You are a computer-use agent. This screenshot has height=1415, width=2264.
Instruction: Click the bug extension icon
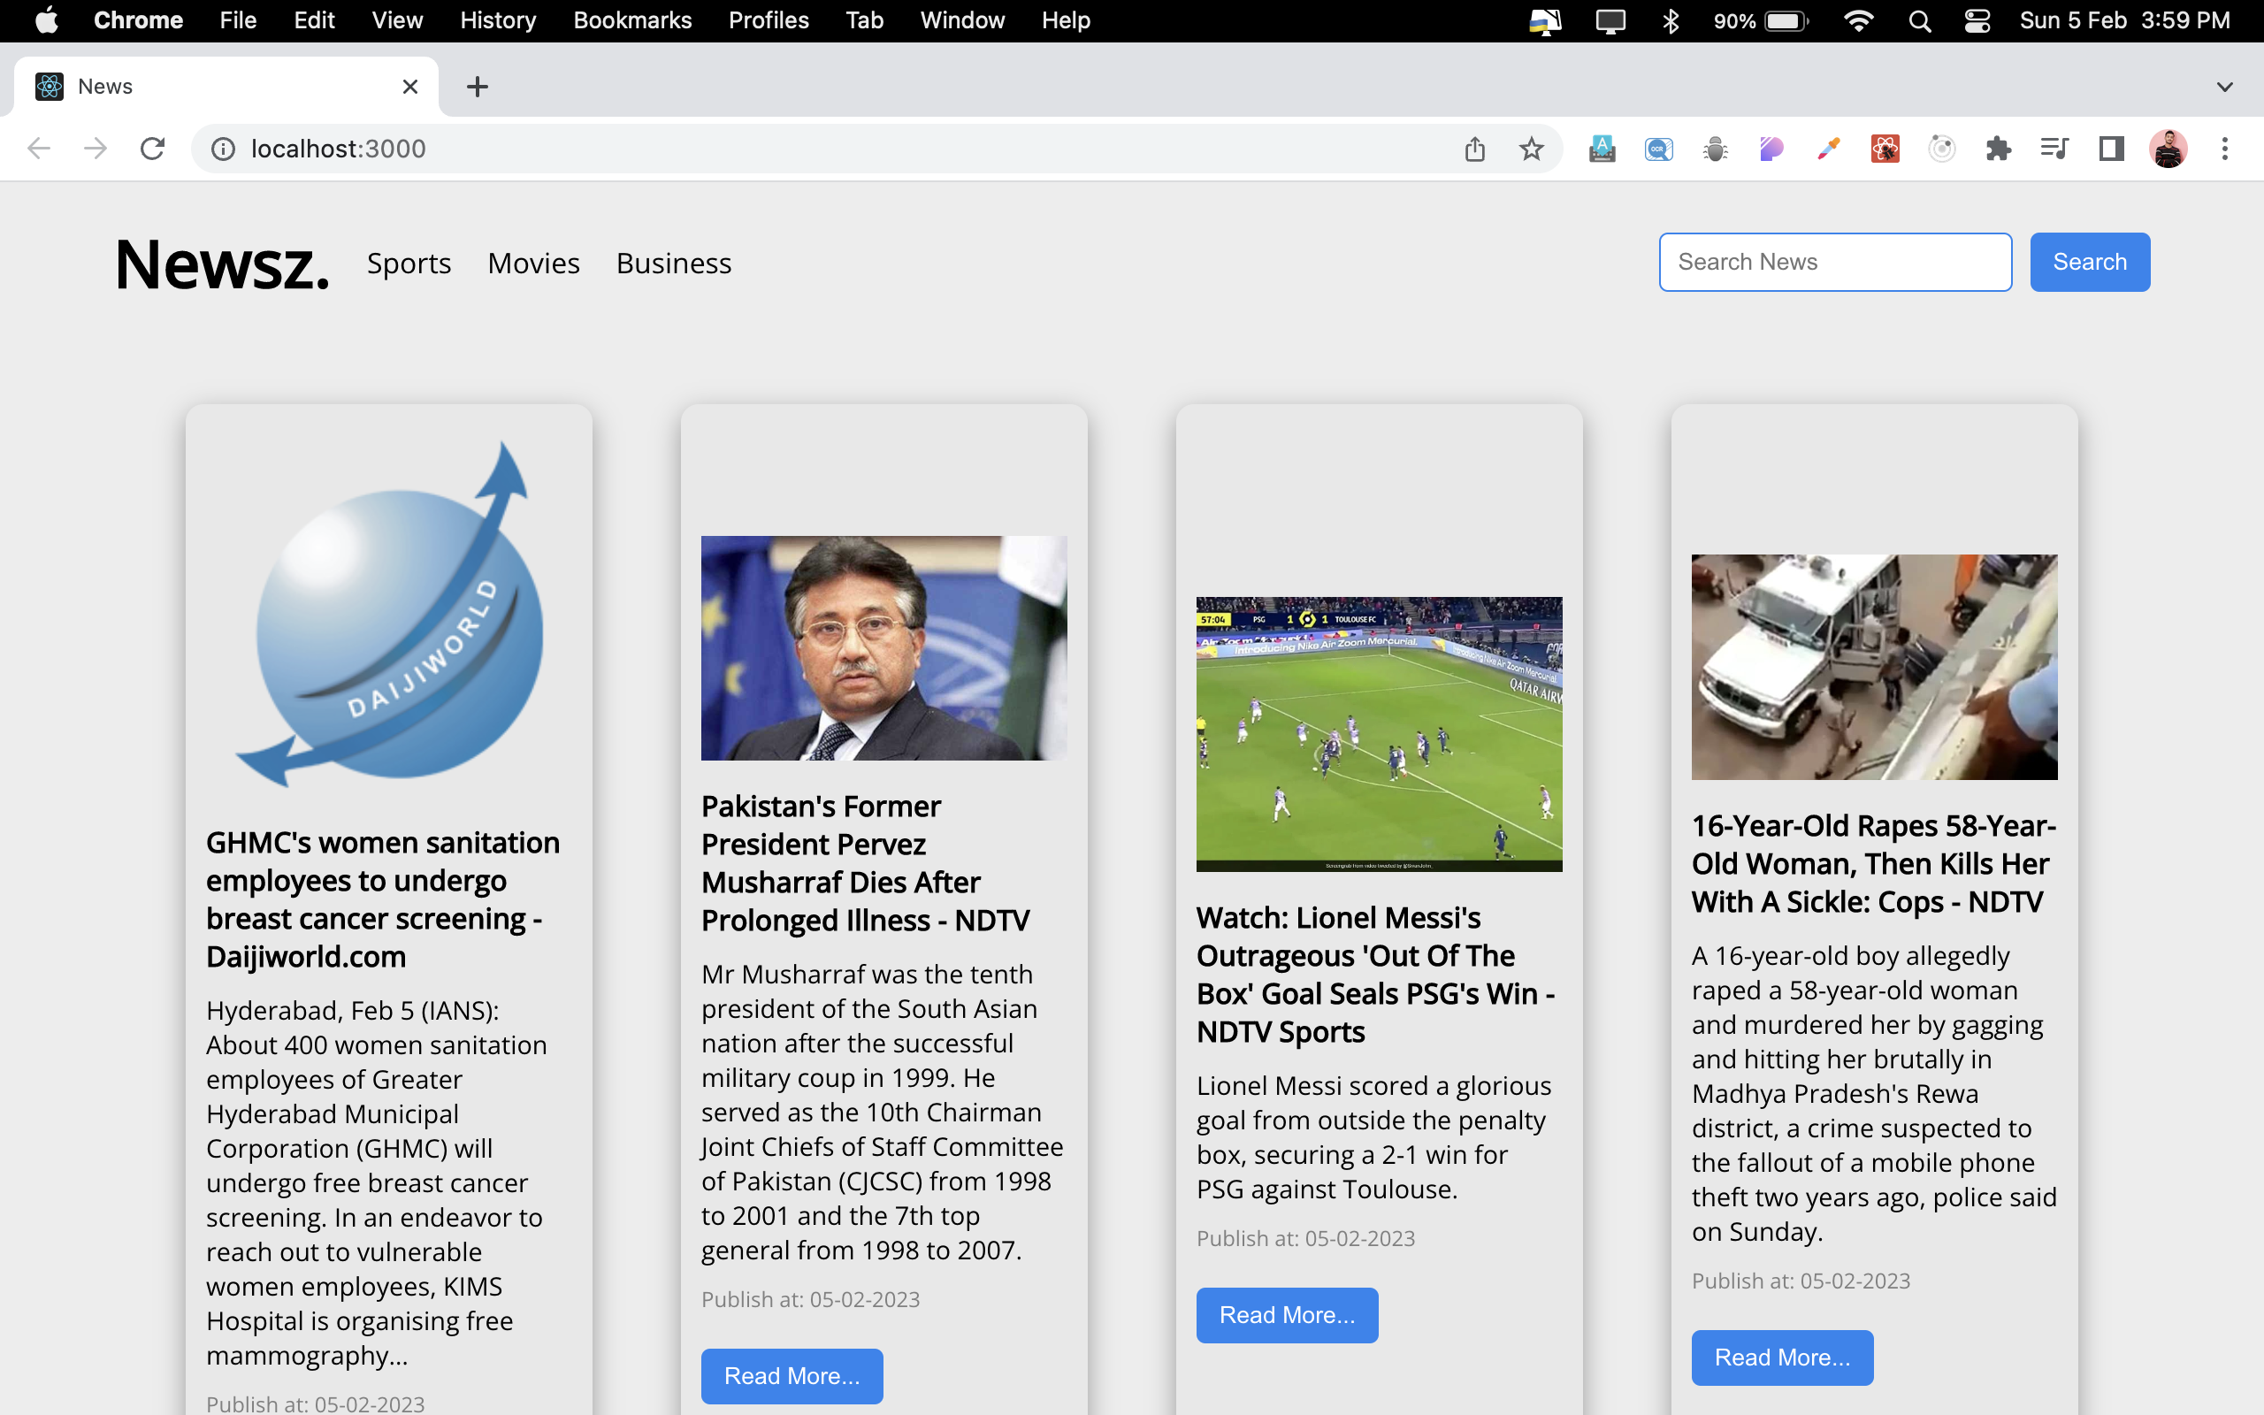[1715, 149]
